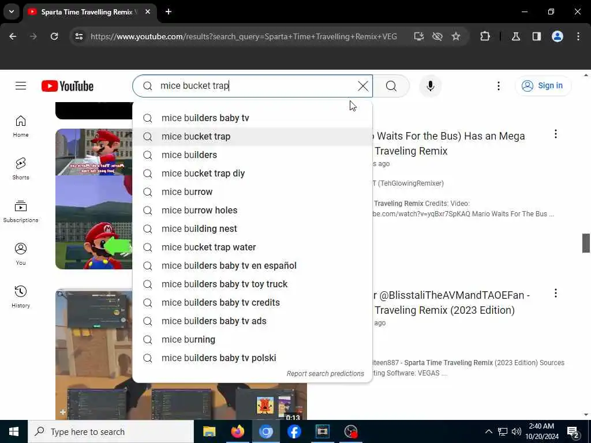Open Facebook from the taskbar

pyautogui.click(x=294, y=431)
